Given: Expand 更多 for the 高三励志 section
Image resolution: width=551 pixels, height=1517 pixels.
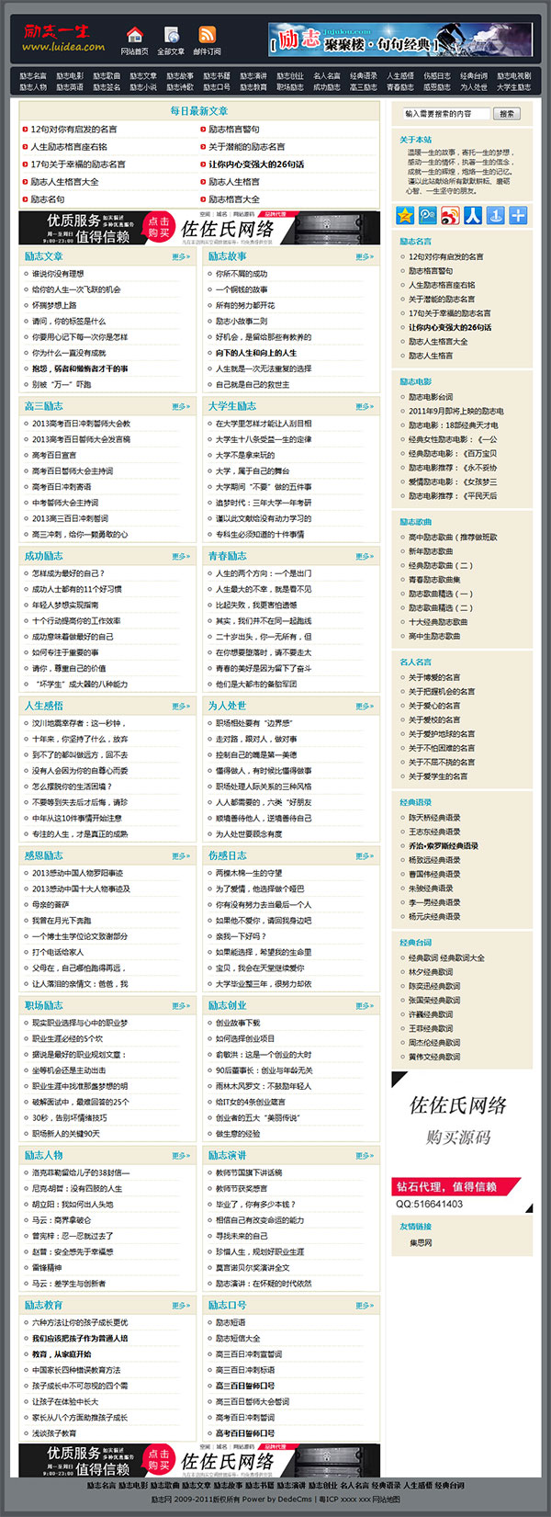Looking at the screenshot, I should (x=181, y=407).
